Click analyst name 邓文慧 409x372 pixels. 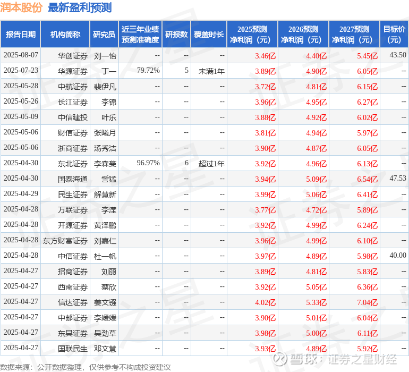(105, 349)
